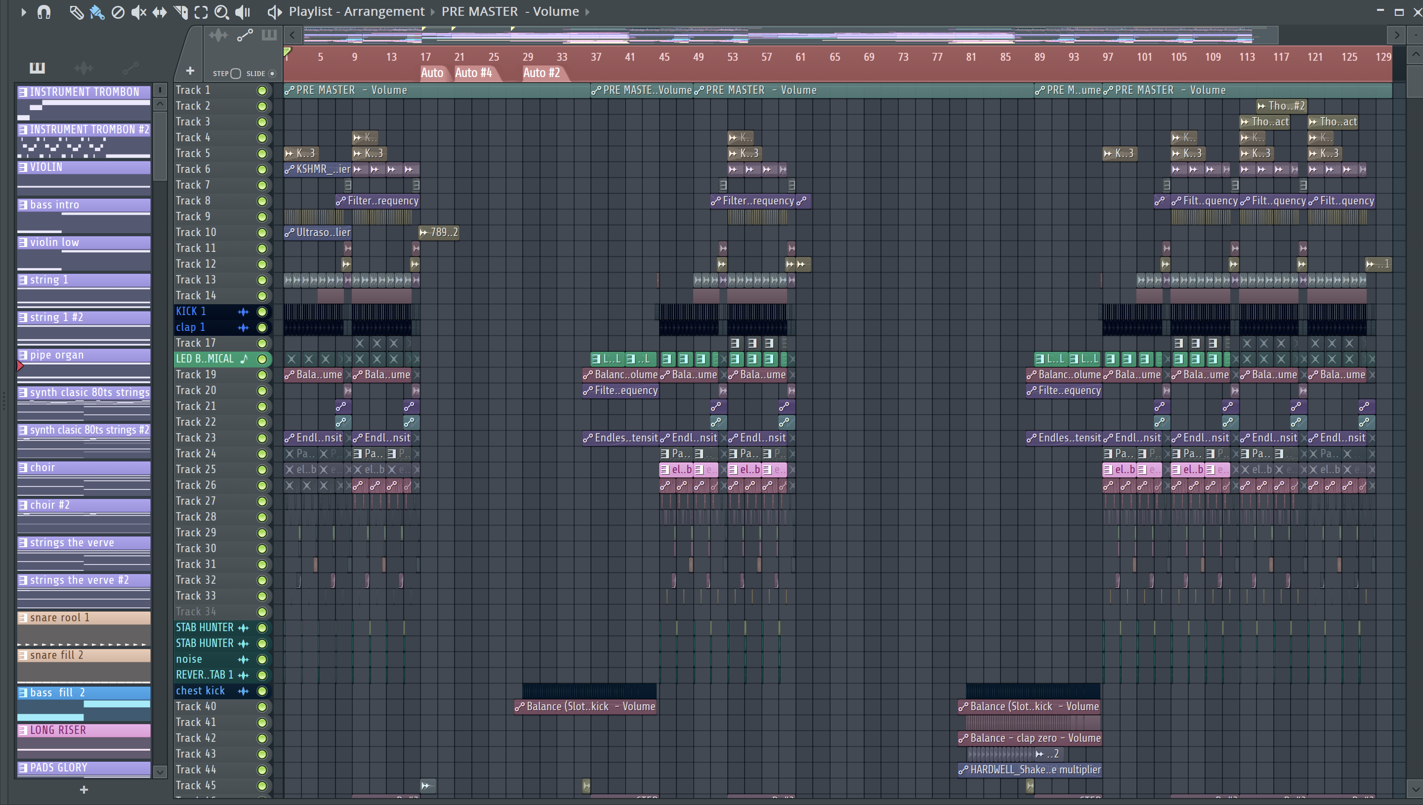1423x805 pixels.
Task: Show automation clips in picker panel
Action: (x=130, y=68)
